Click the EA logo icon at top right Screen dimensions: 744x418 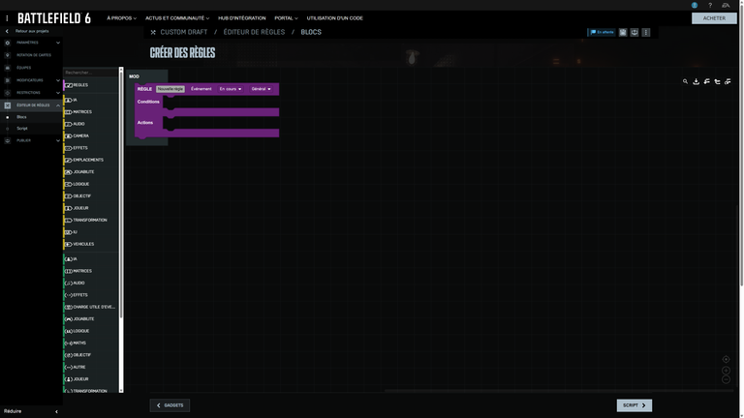pos(726,5)
